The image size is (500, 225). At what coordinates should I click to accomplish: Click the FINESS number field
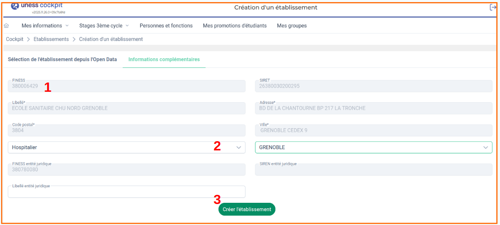126,86
